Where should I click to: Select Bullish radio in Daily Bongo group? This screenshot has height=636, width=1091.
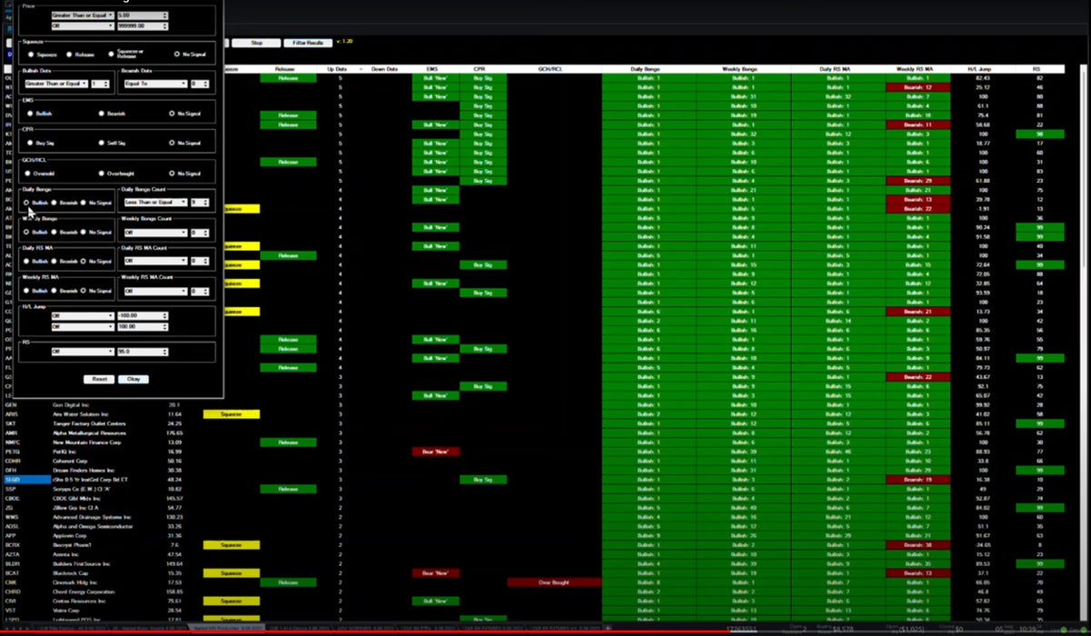(27, 203)
